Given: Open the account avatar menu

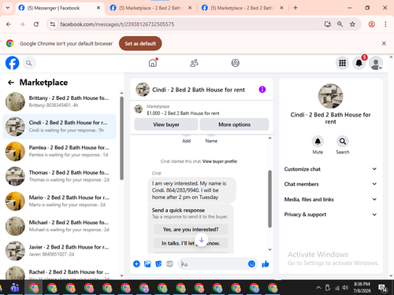Looking at the screenshot, I should (x=376, y=63).
